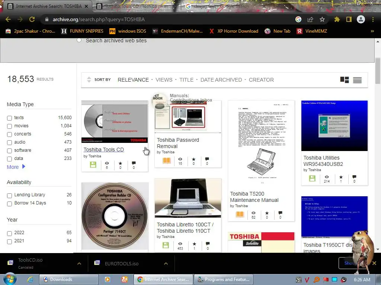The height and width of the screenshot is (285, 381).
Task: Toggle the Chrome side panel icon
Action: 349,19
